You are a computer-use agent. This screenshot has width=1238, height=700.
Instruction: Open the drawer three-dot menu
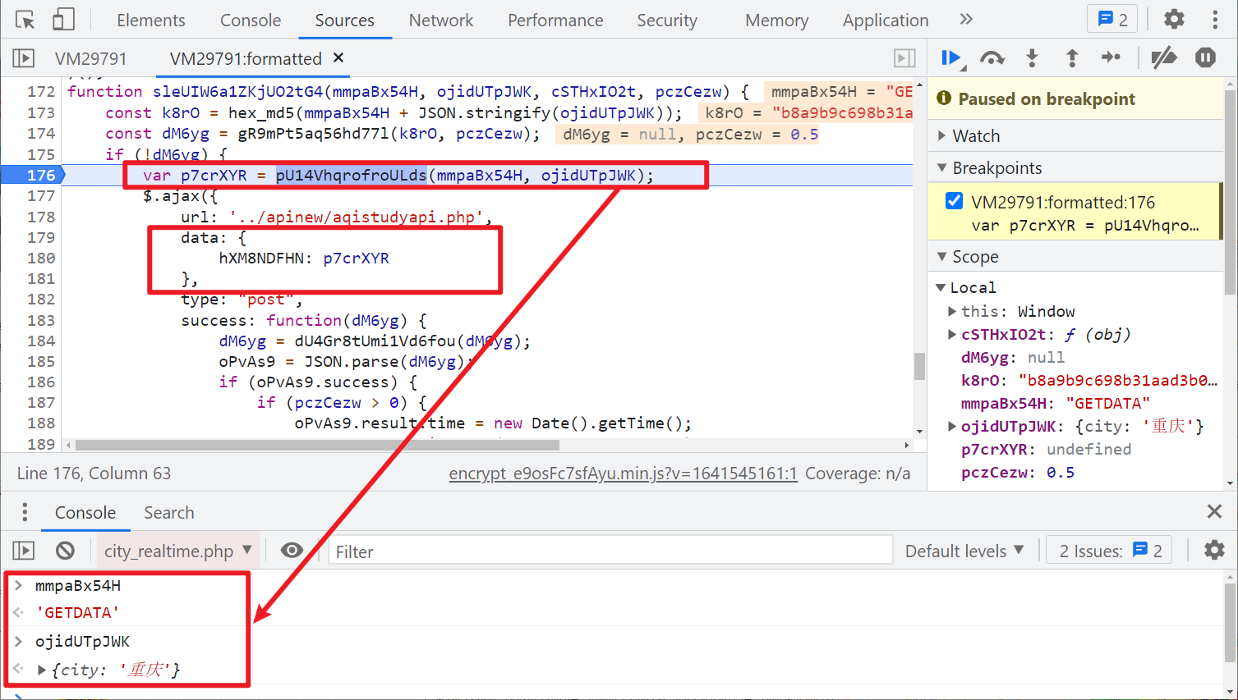click(x=25, y=512)
